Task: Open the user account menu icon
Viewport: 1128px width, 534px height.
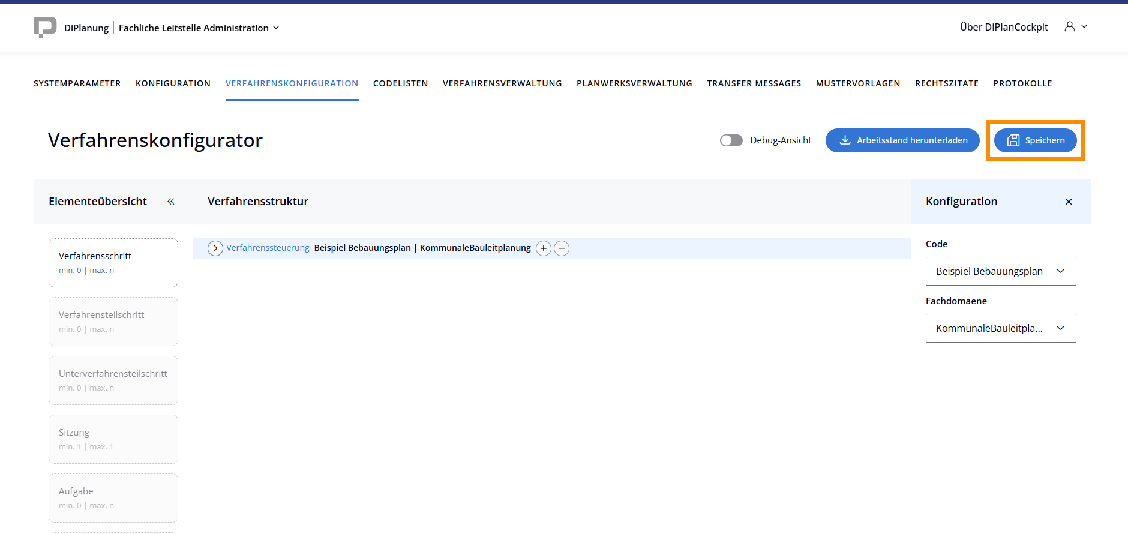Action: point(1070,26)
